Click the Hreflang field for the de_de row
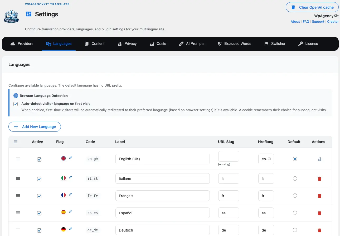Screen dimensions: 340x236 point(266,230)
